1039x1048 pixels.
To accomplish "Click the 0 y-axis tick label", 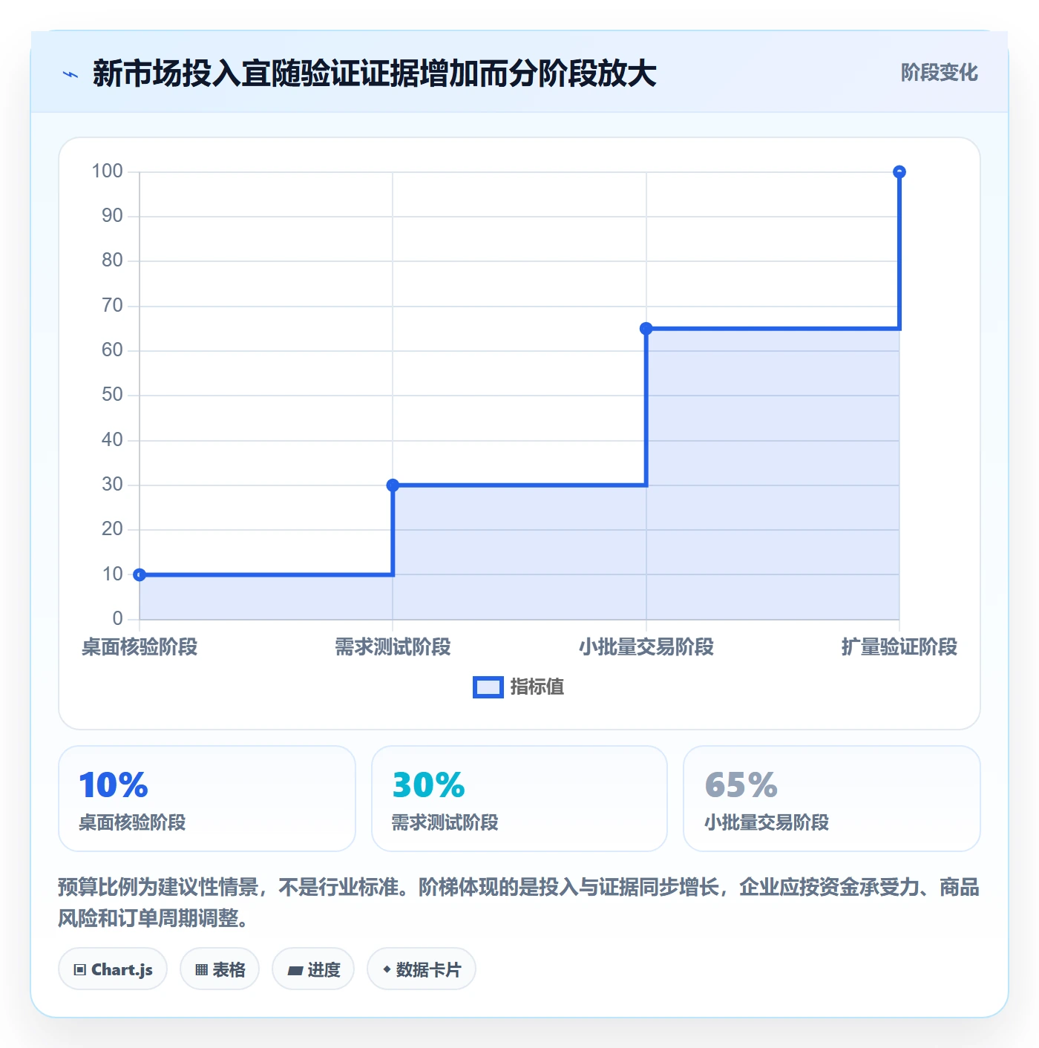I will click(x=117, y=619).
